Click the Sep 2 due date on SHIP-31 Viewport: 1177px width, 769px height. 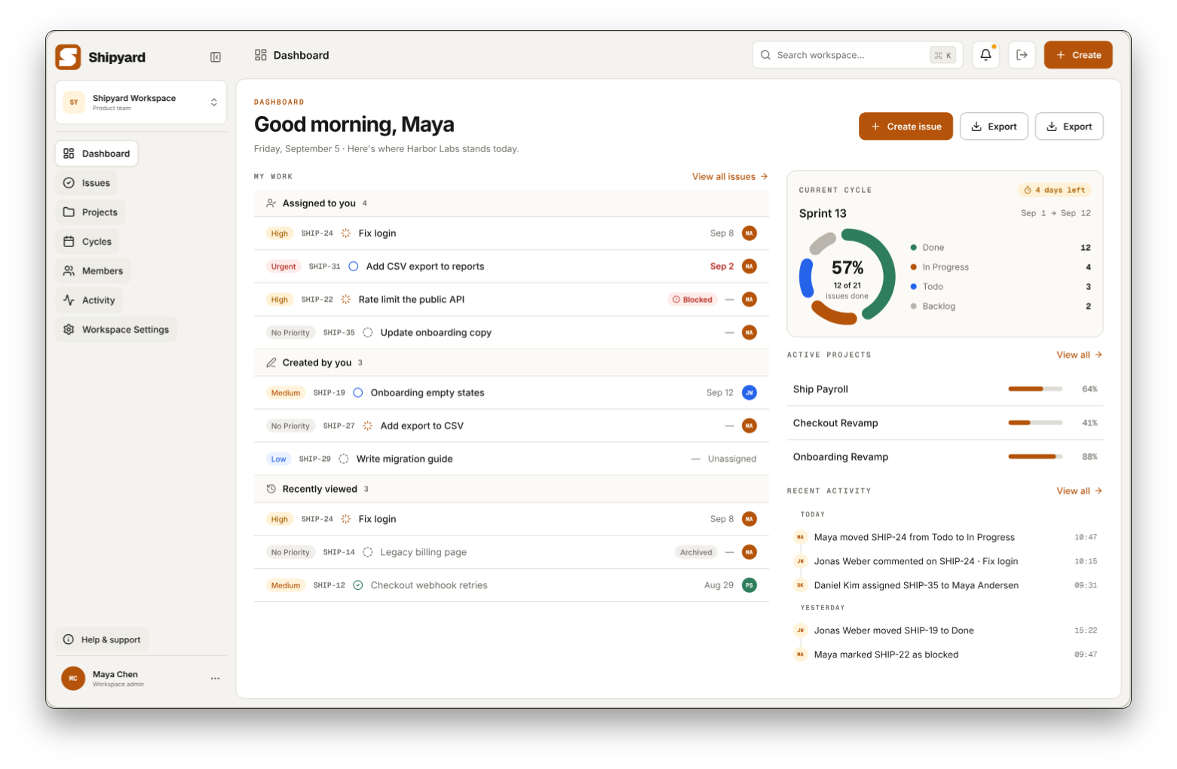pyautogui.click(x=722, y=267)
